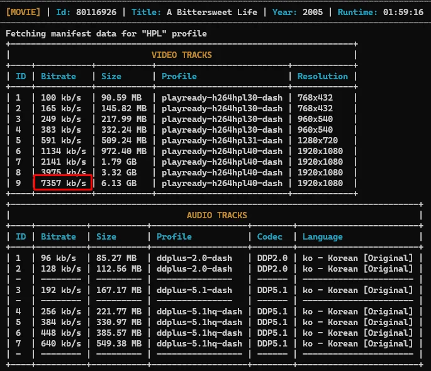Click the 165 kb/s video bitrate

tap(61, 109)
